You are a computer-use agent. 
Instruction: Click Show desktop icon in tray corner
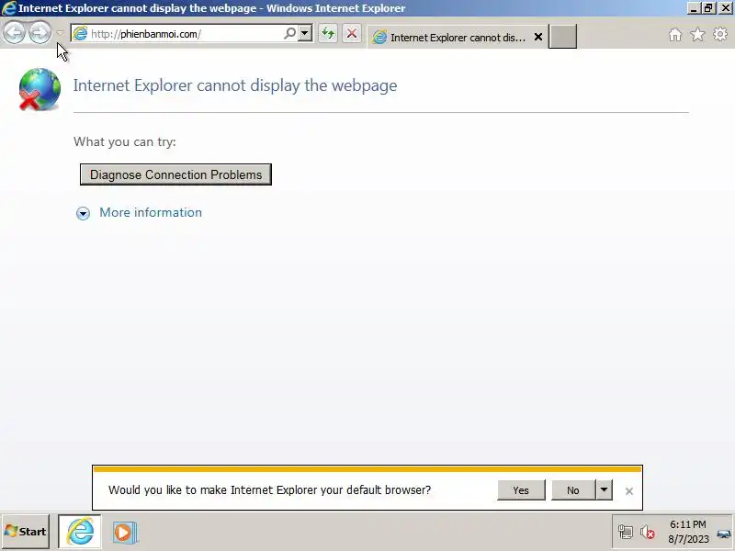(x=724, y=533)
